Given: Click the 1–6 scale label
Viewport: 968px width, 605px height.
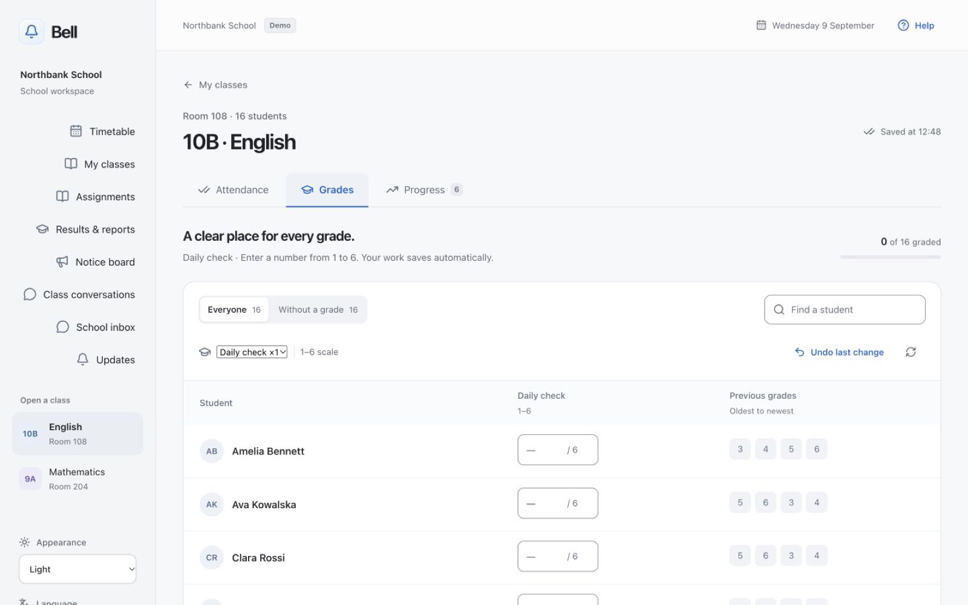Looking at the screenshot, I should 319,352.
